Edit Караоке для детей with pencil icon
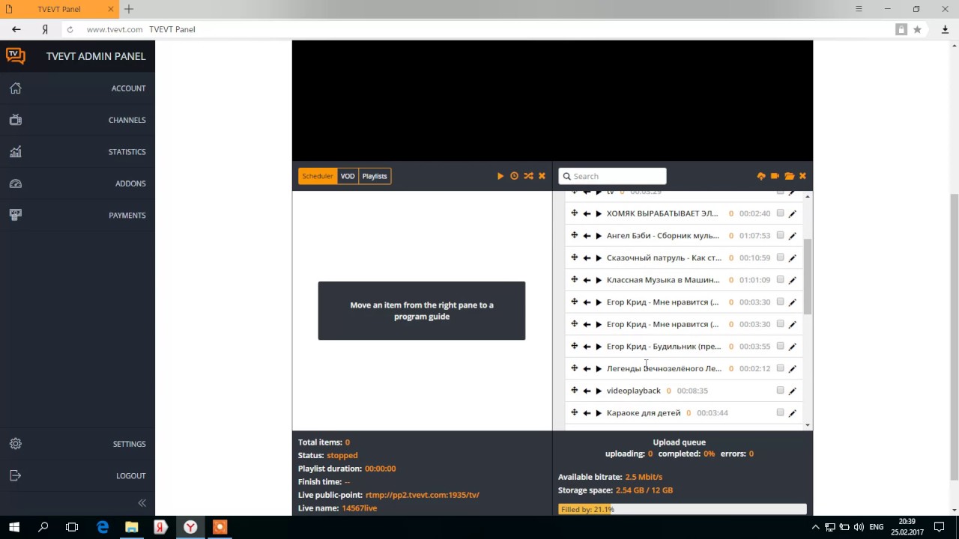The height and width of the screenshot is (539, 959). [x=793, y=412]
